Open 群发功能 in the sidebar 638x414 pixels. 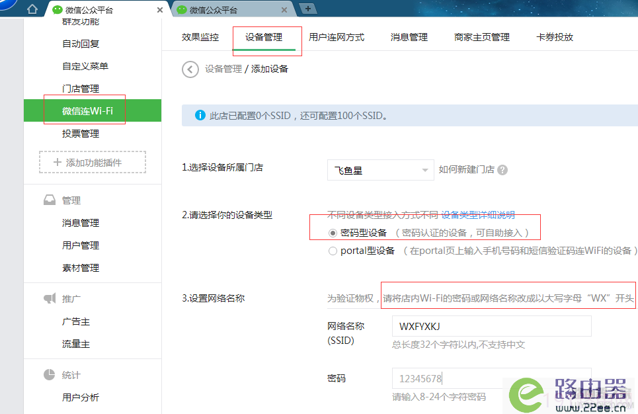[81, 22]
